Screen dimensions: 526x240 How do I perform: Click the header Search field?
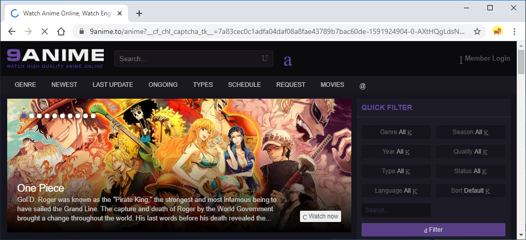pyautogui.click(x=194, y=59)
